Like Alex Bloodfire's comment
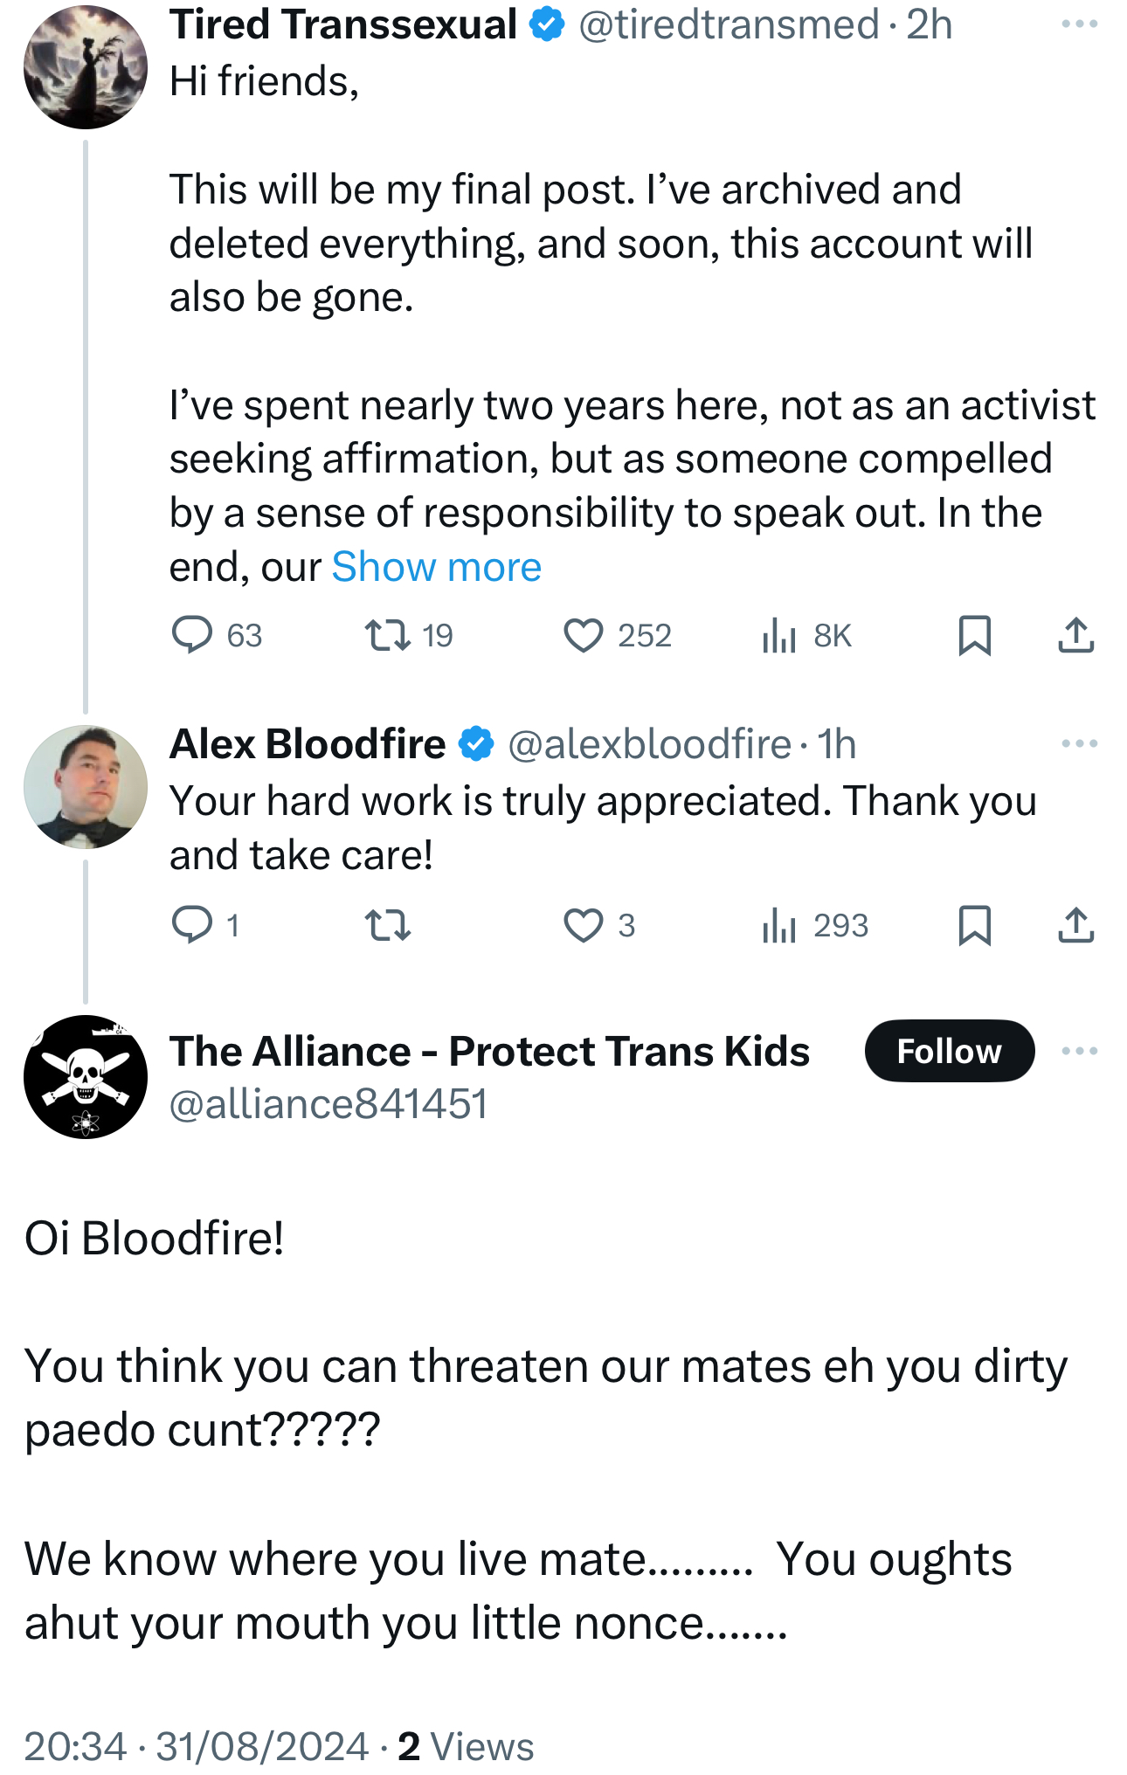 (x=584, y=925)
